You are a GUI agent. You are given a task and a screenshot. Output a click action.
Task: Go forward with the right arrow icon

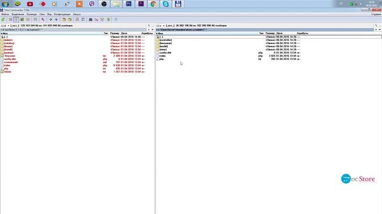pyautogui.click(x=56, y=20)
